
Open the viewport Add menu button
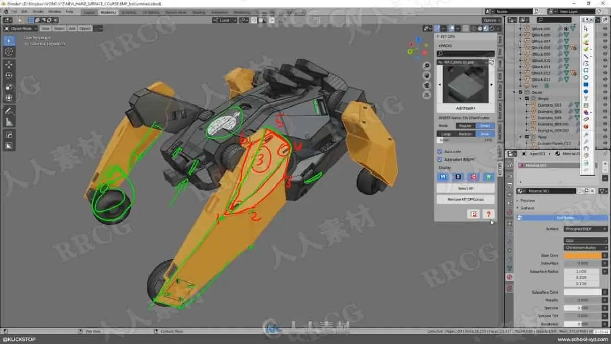[x=72, y=29]
